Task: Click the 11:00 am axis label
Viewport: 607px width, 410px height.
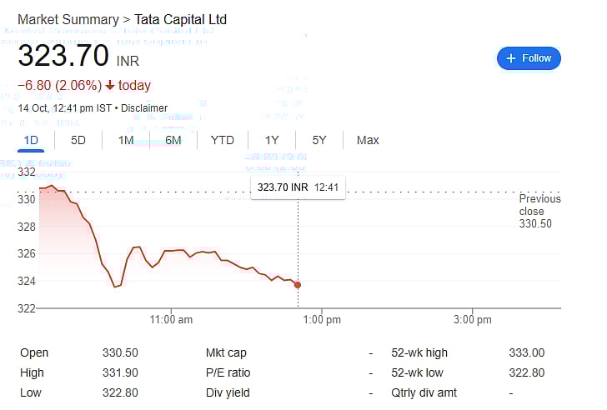Action: (172, 320)
